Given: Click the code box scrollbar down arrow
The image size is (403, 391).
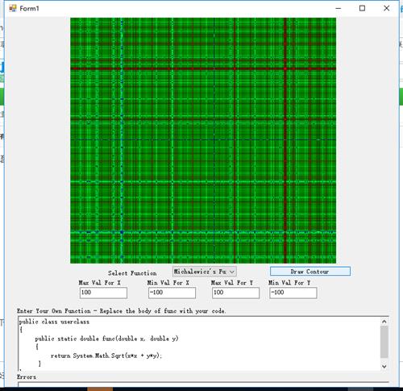Looking at the screenshot, I should tap(384, 366).
